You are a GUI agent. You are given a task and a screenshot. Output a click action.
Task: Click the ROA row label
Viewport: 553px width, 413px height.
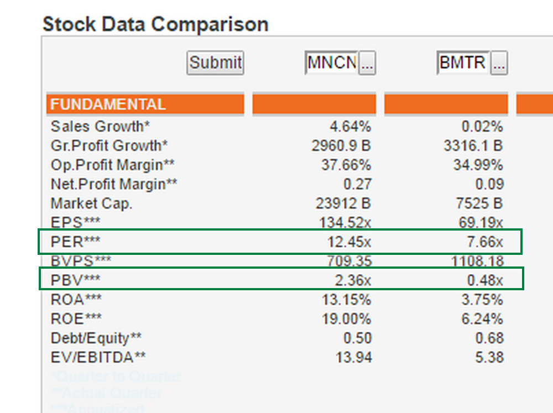click(x=76, y=300)
